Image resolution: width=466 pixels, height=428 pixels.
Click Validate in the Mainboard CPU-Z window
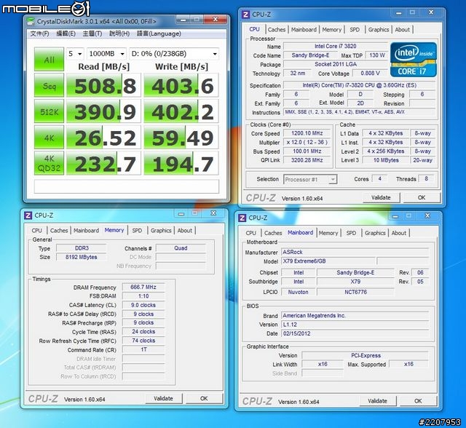click(377, 401)
